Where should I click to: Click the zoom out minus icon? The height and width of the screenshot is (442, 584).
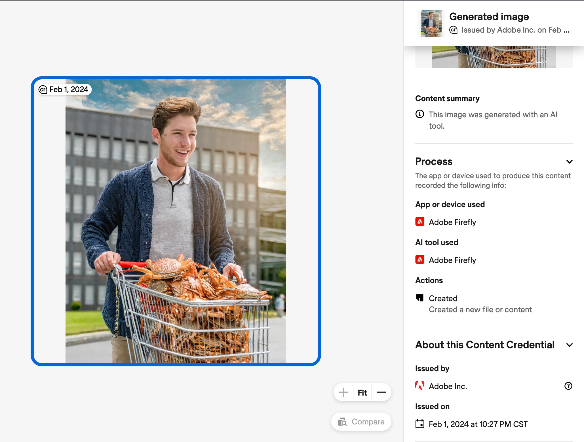pyautogui.click(x=381, y=392)
